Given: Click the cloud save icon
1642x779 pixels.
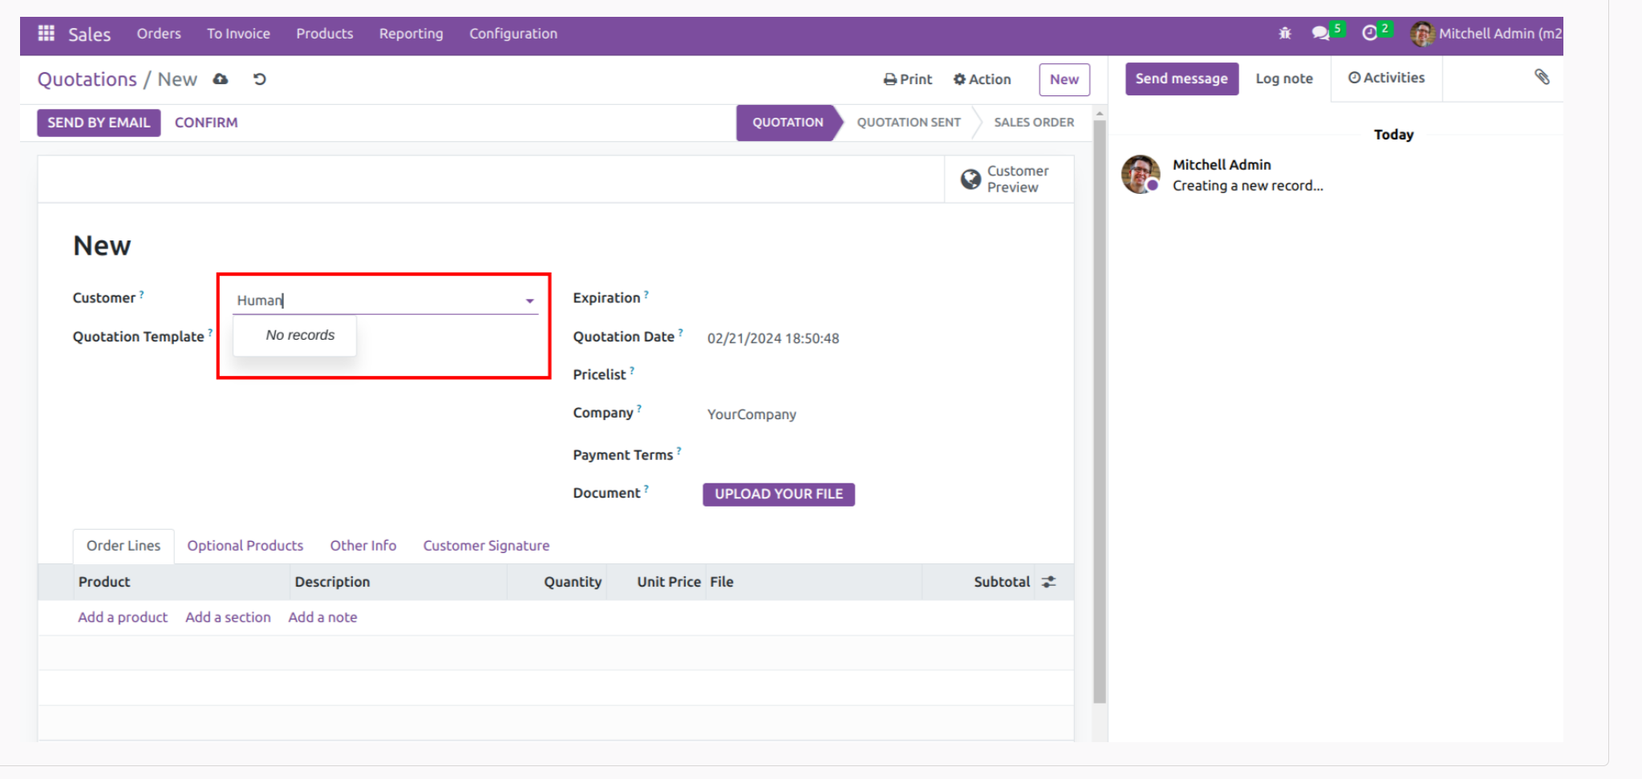Looking at the screenshot, I should point(221,79).
